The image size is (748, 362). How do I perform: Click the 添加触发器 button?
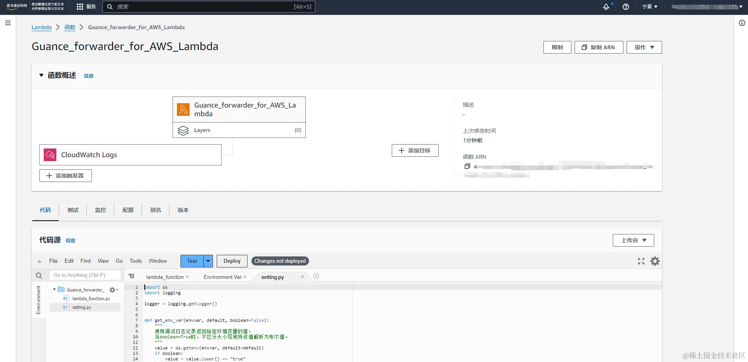coord(65,176)
